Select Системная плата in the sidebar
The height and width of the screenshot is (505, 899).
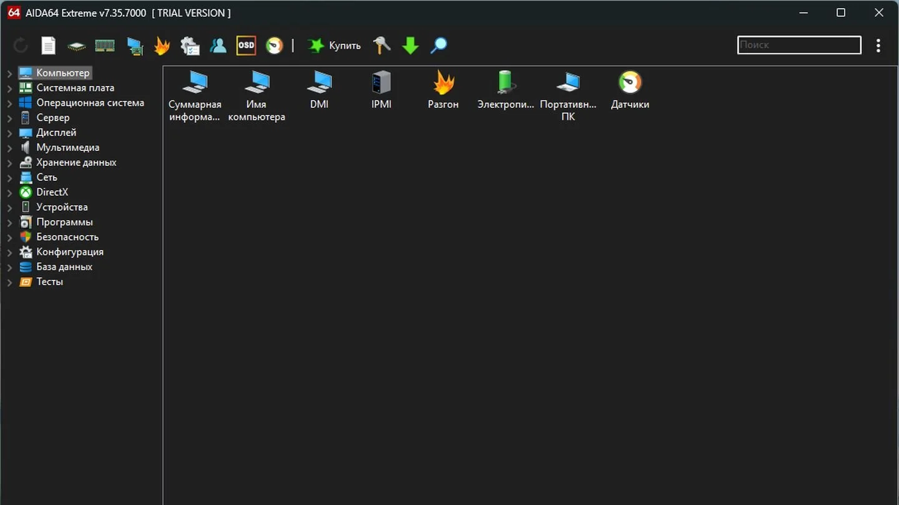pyautogui.click(x=67, y=88)
